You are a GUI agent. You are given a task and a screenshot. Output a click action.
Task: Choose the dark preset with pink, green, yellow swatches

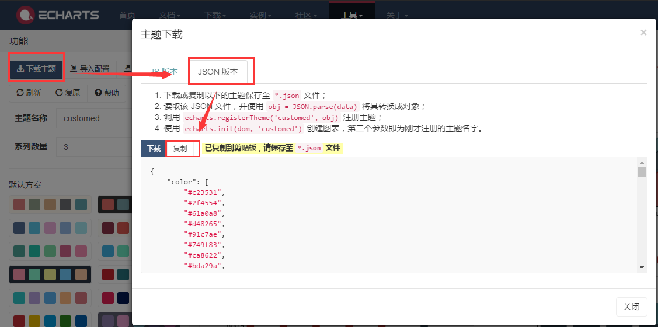(x=50, y=275)
